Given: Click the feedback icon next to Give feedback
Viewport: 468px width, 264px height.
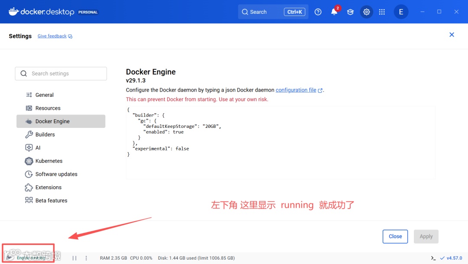Looking at the screenshot, I should (70, 36).
